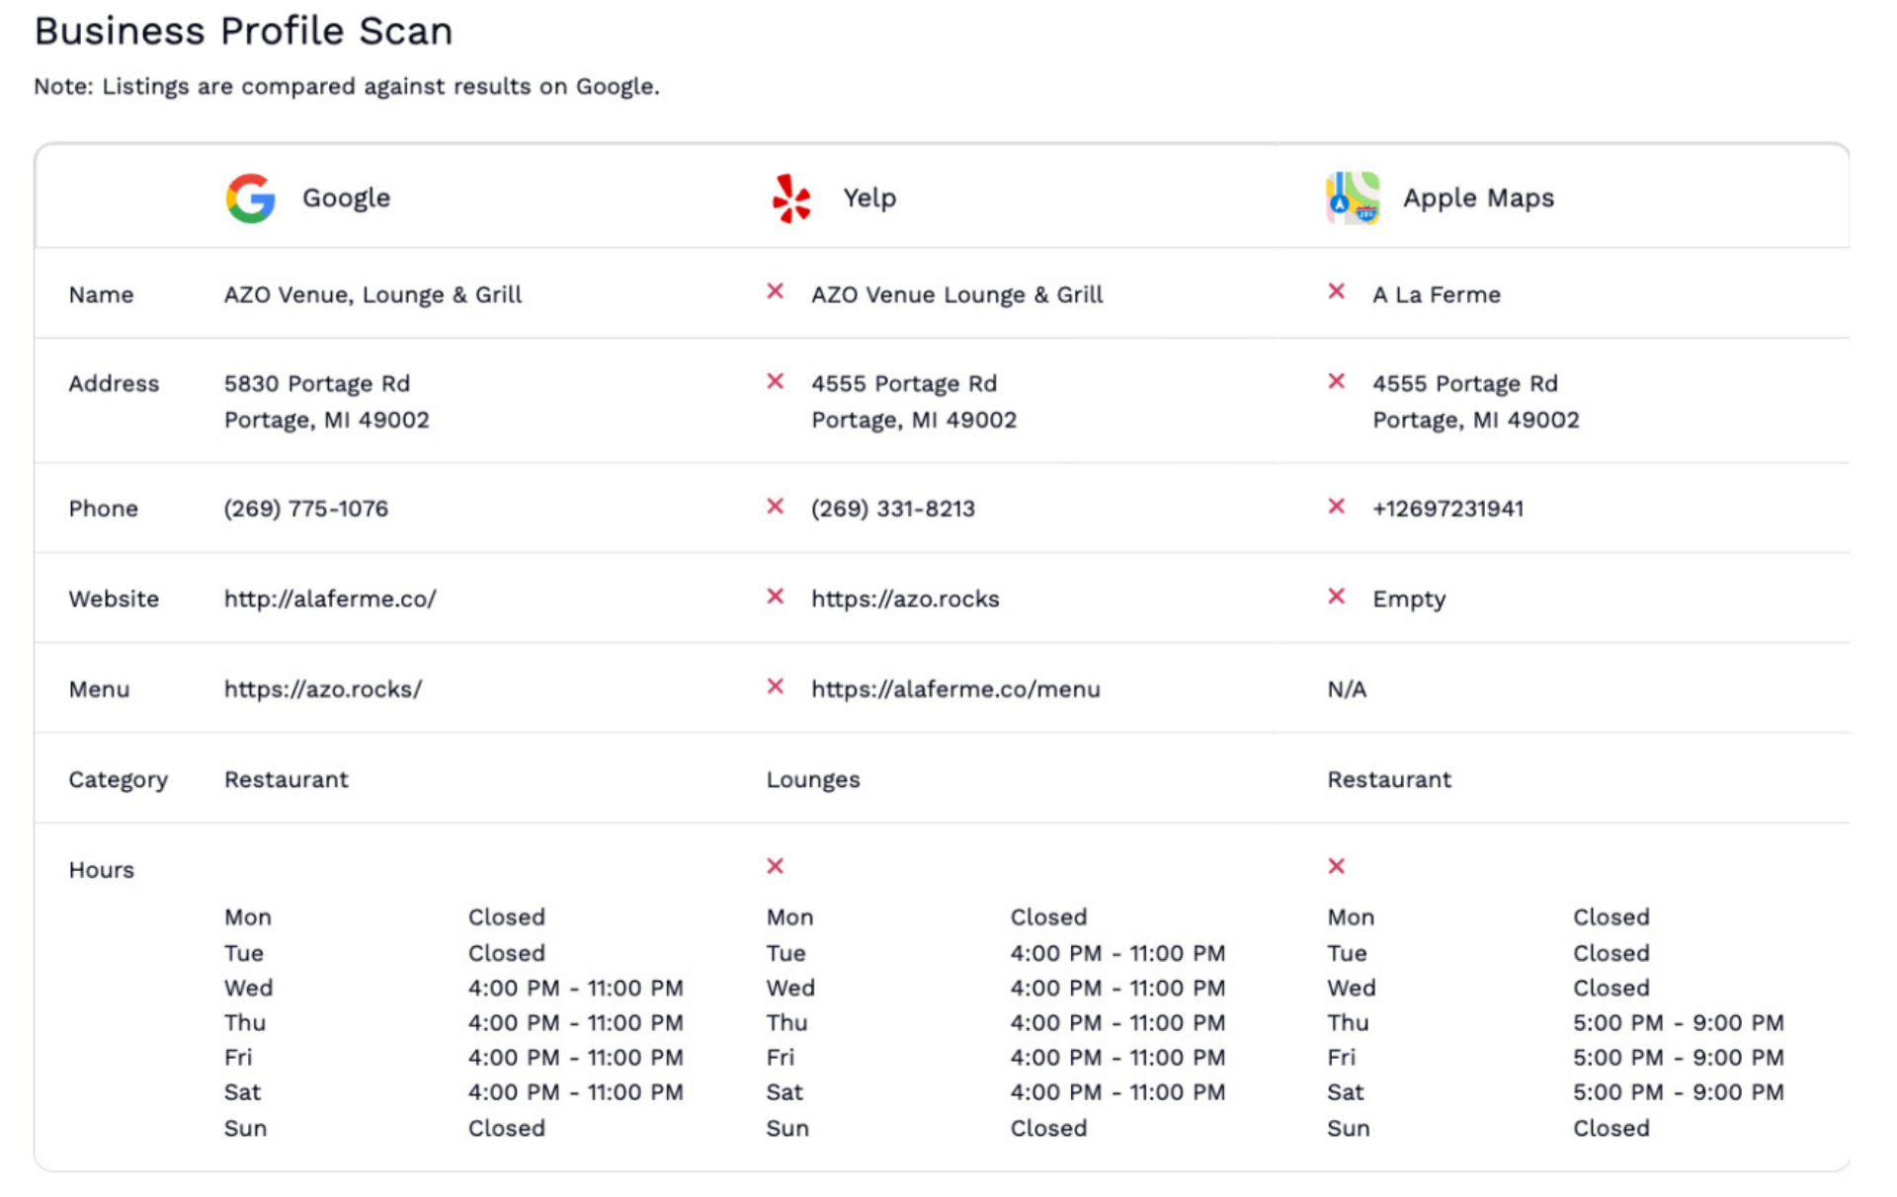Image resolution: width=1897 pixels, height=1197 pixels.
Task: Click Apple Maps Fri hours 5:00 PM - 9:00 PM
Action: 1679,1057
